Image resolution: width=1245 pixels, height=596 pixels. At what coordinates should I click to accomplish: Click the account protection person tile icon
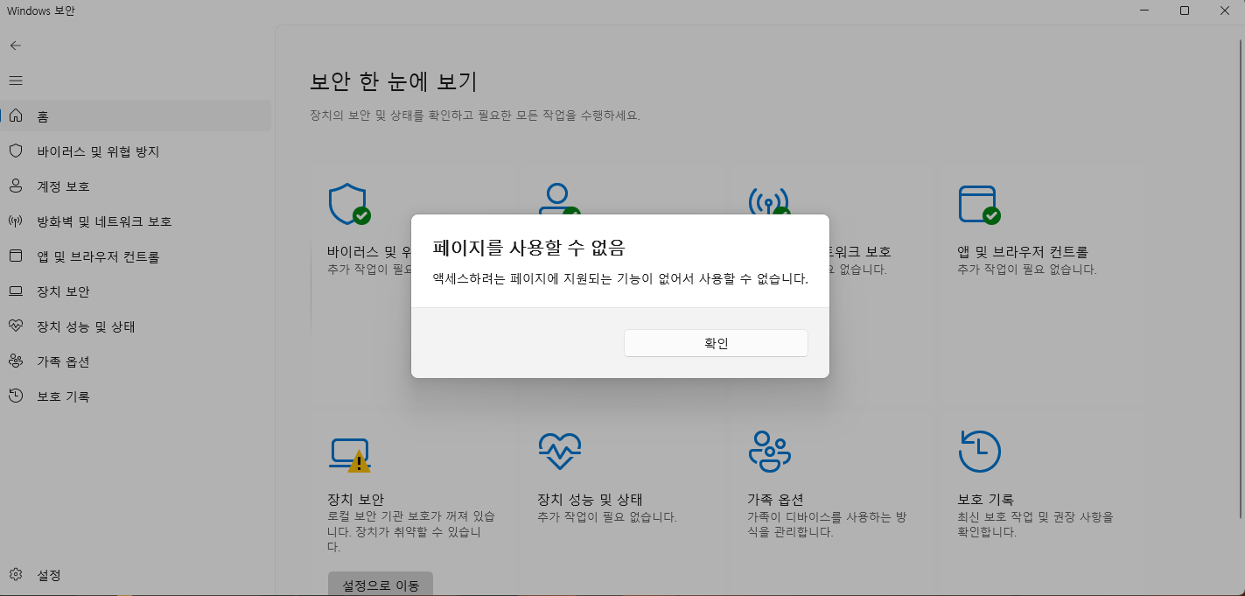coord(559,199)
